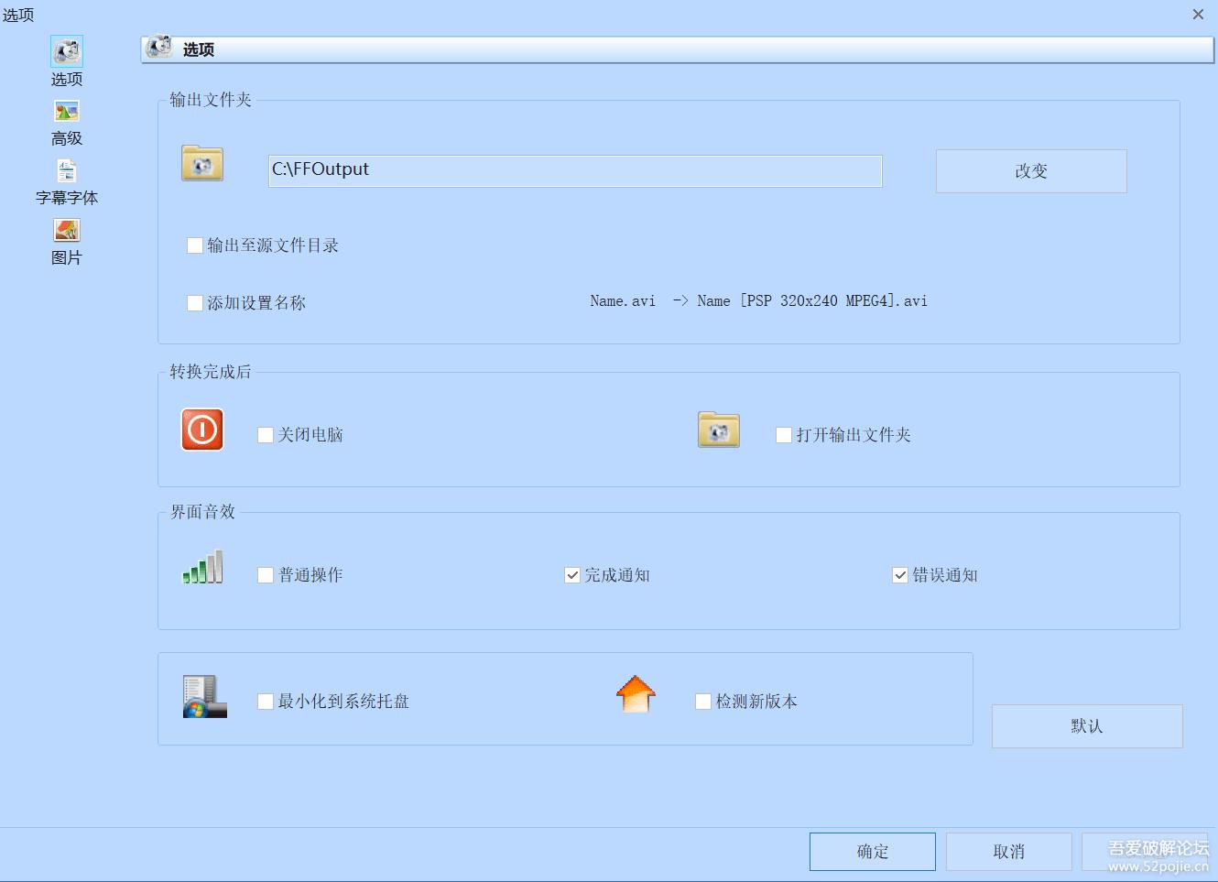Confirm settings with the 确定 button
Viewport: 1218px width, 882px height.
pyautogui.click(x=871, y=851)
